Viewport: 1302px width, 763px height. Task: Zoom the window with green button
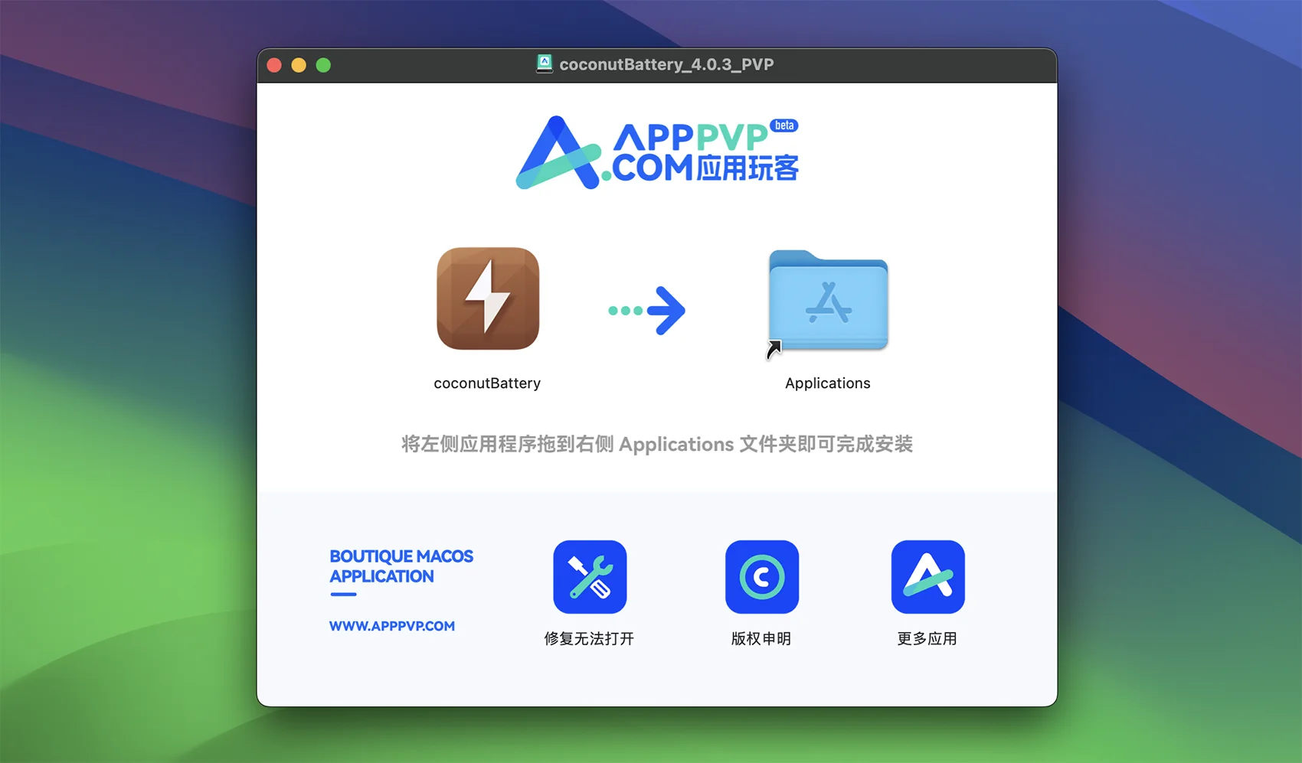[323, 65]
